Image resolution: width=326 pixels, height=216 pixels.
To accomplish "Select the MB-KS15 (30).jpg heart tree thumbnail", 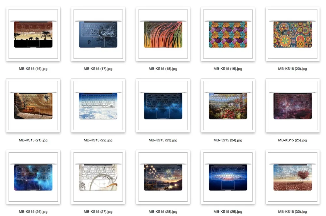I will pyautogui.click(x=293, y=177).
